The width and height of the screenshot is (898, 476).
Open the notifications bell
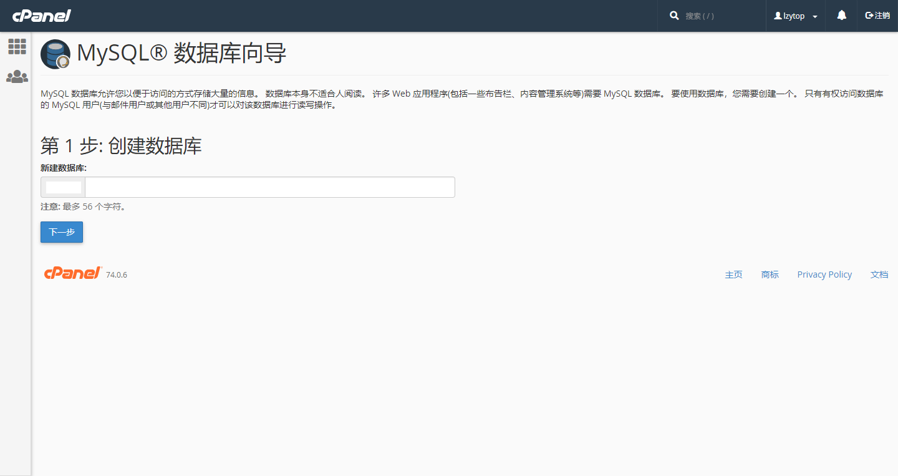tap(841, 16)
